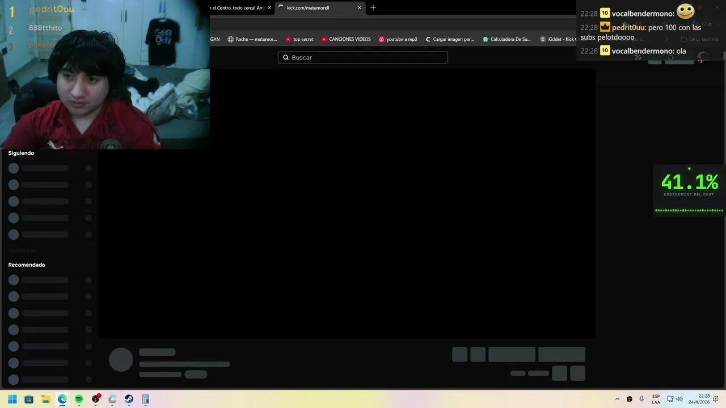Click the OBS icon in system tray
Viewport: 726px width, 408px height.
coord(629,399)
